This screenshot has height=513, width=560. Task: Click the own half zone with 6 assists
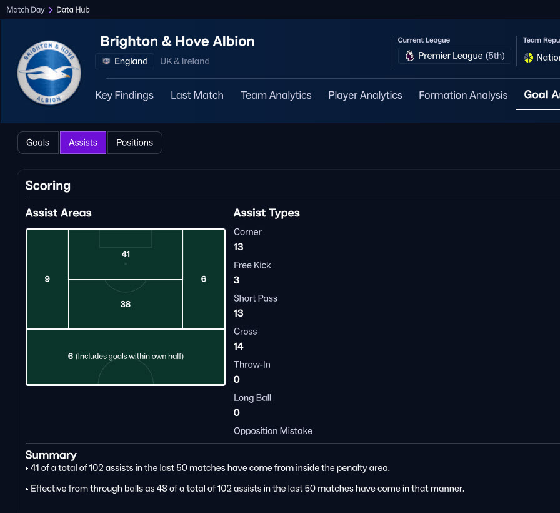(126, 357)
